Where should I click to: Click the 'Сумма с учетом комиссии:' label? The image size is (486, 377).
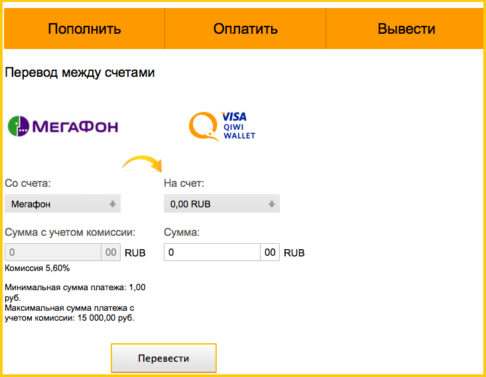70,233
